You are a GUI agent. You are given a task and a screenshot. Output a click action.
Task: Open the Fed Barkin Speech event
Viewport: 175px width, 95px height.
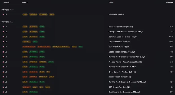[x=116, y=14]
